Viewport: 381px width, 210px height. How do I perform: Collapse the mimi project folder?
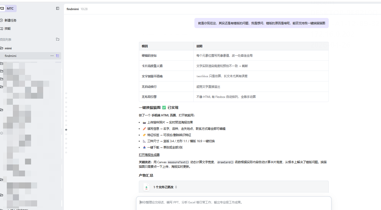coord(2,48)
